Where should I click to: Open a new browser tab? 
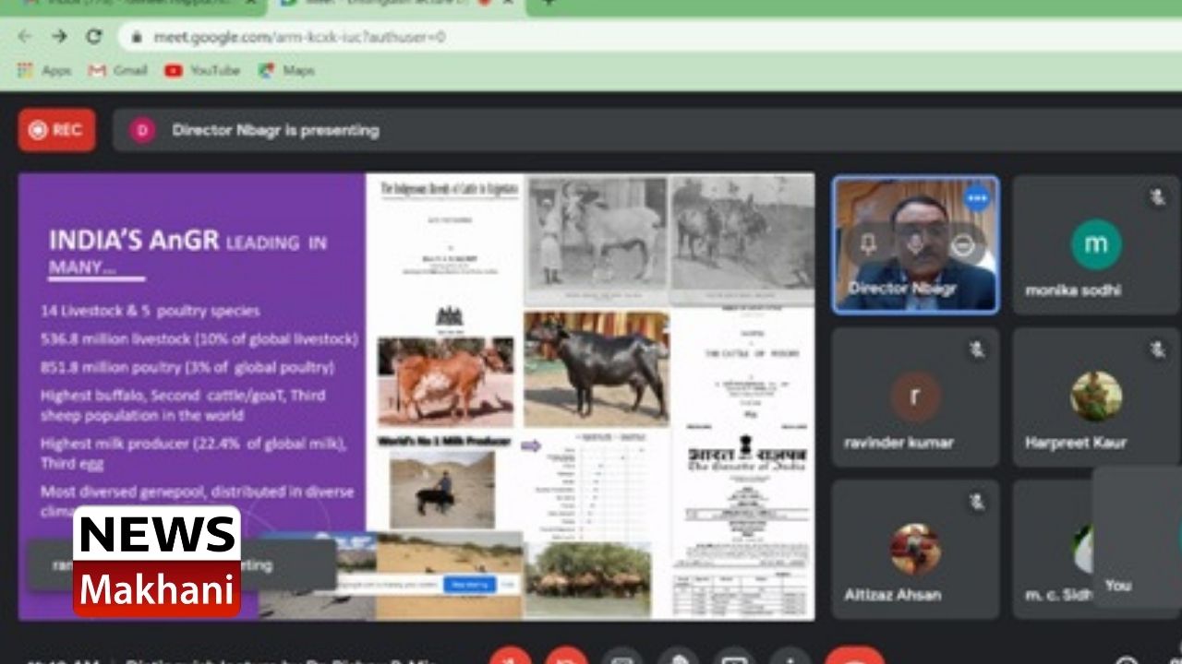pos(549,3)
